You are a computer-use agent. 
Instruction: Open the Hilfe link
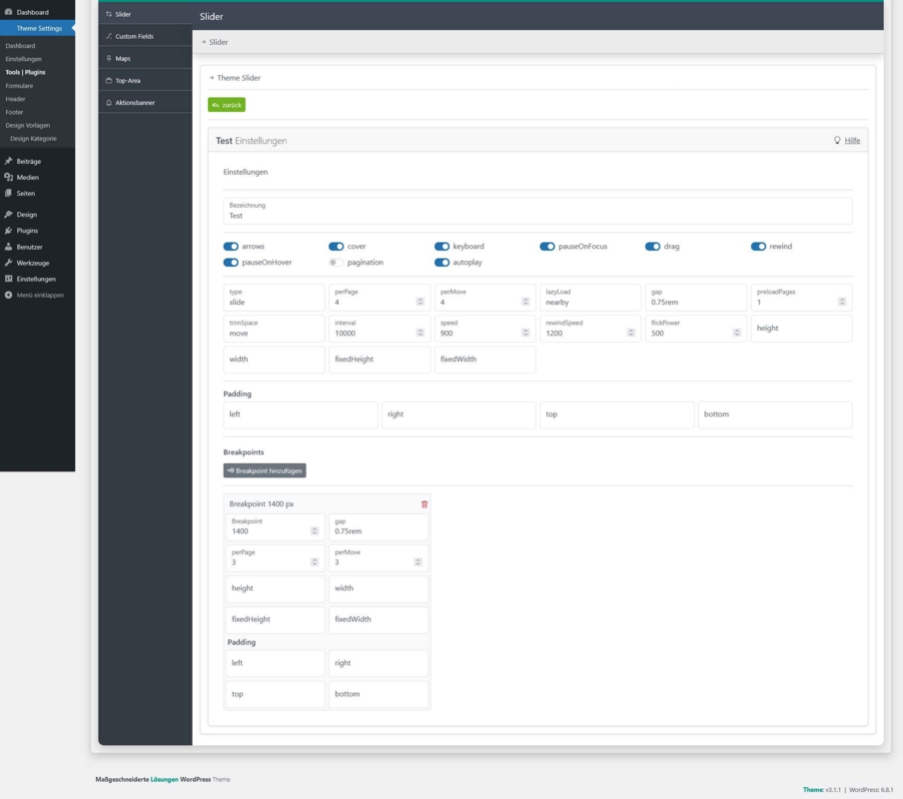point(852,141)
